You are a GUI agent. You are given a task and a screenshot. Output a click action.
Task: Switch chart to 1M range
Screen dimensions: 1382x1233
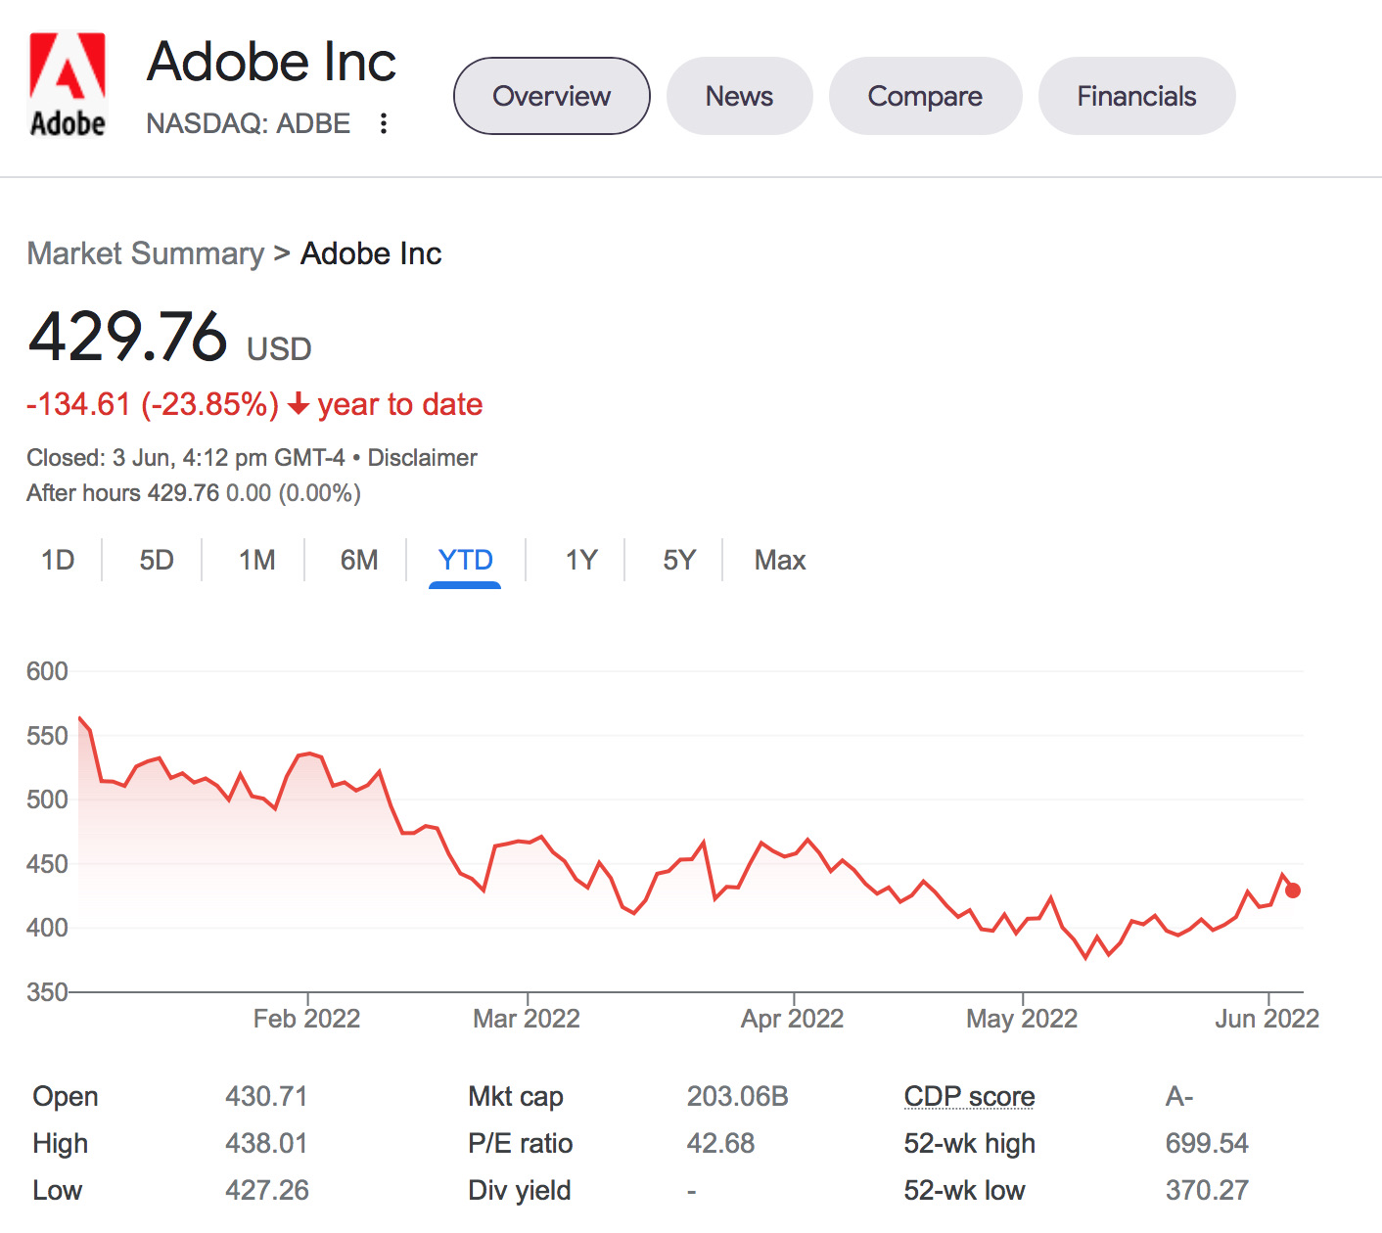point(256,560)
